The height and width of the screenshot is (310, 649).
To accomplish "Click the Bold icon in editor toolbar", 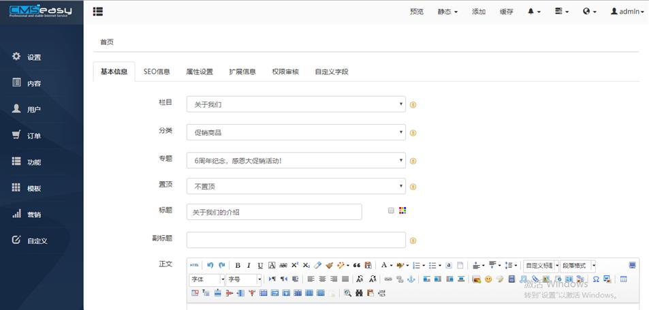I will click(x=238, y=266).
